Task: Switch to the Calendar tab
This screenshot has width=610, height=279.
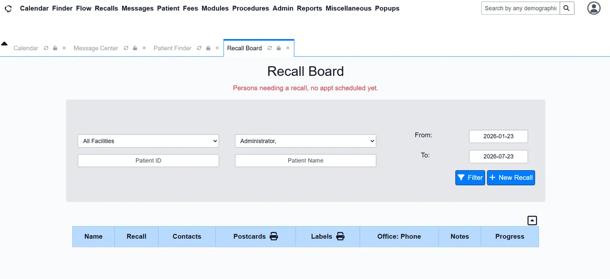Action: pos(26,48)
